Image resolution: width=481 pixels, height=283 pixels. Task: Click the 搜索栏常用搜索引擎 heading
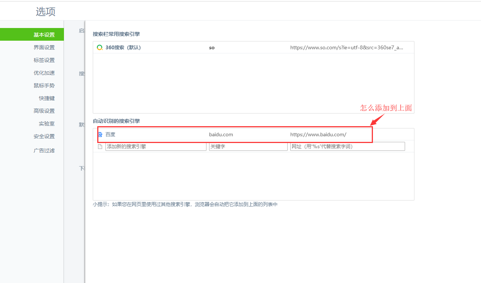click(x=116, y=34)
